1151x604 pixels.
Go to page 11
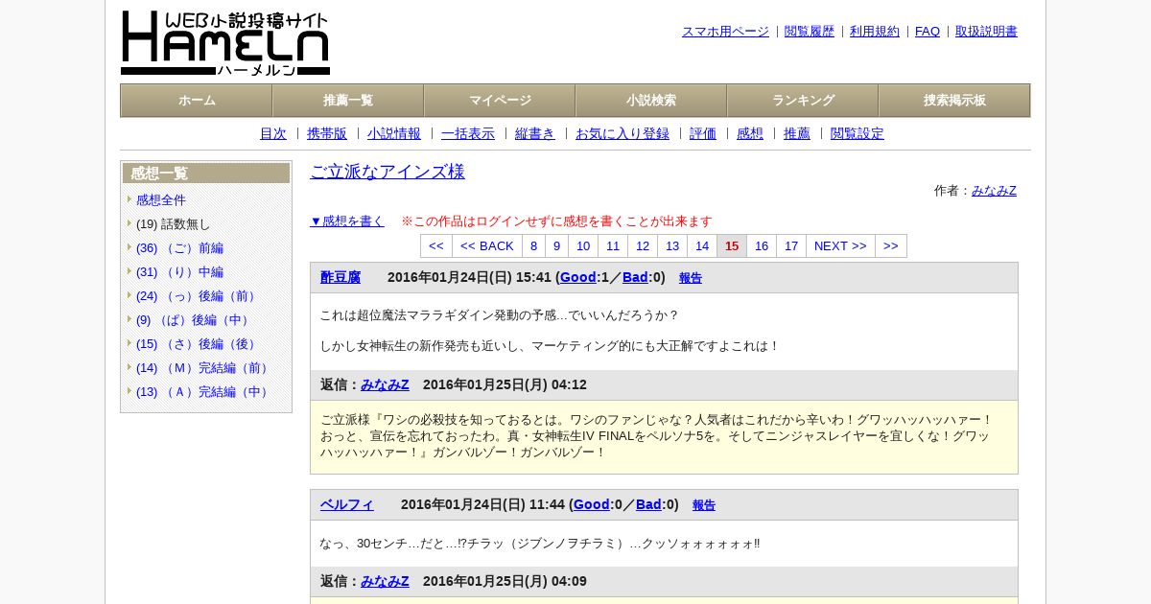pyautogui.click(x=613, y=246)
